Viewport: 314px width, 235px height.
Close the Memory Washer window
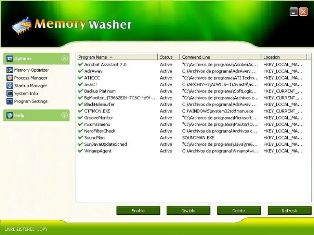(x=303, y=12)
